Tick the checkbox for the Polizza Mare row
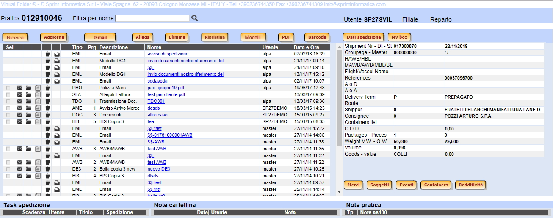This screenshot has height=218, width=553. [x=8, y=88]
